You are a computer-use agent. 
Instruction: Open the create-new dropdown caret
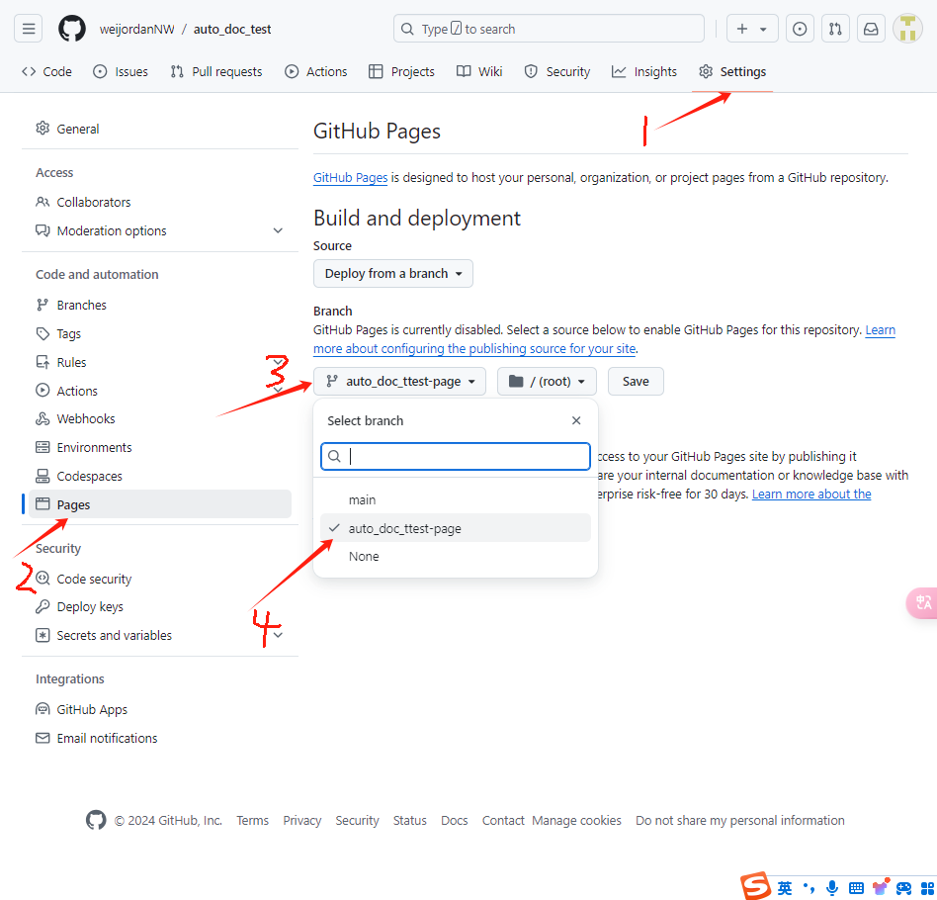(763, 29)
